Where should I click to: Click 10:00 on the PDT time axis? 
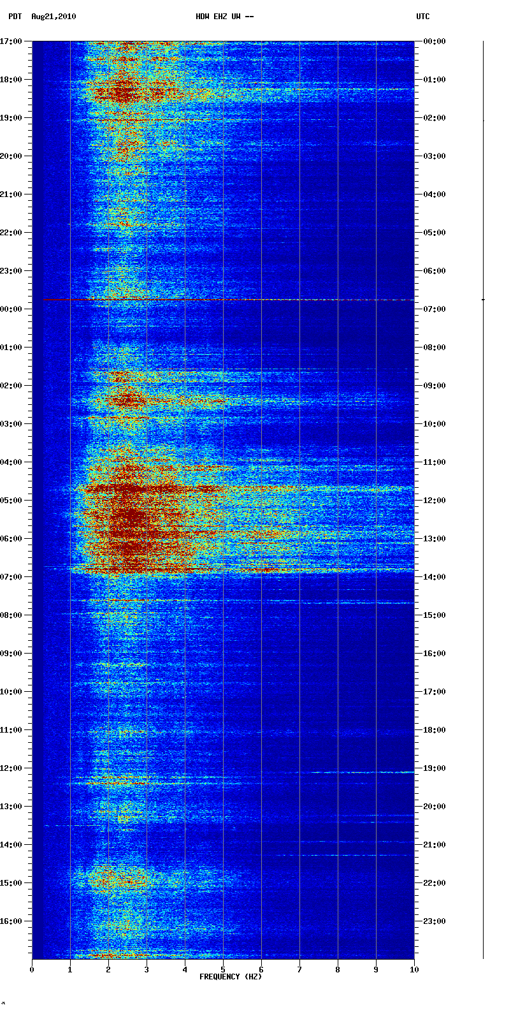pyautogui.click(x=11, y=692)
